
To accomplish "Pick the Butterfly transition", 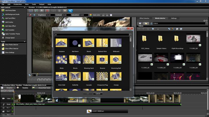I will [75, 76].
